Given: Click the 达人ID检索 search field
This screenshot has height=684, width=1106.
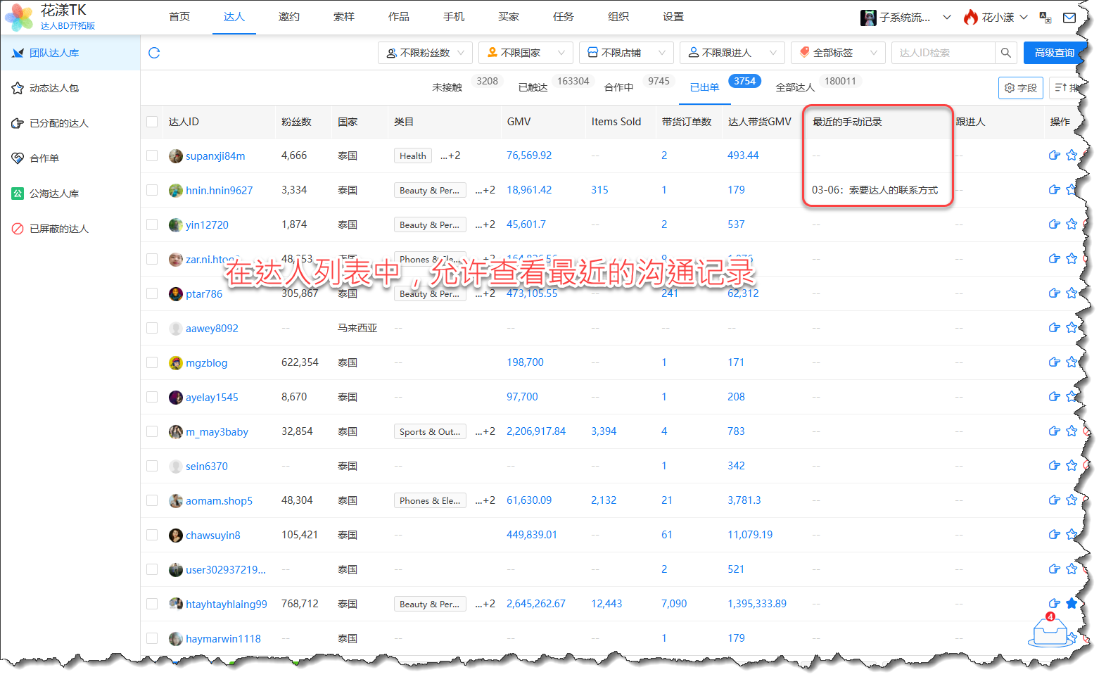Looking at the screenshot, I should click(943, 53).
